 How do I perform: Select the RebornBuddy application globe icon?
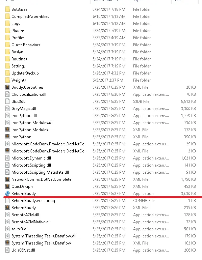pos(7,193)
